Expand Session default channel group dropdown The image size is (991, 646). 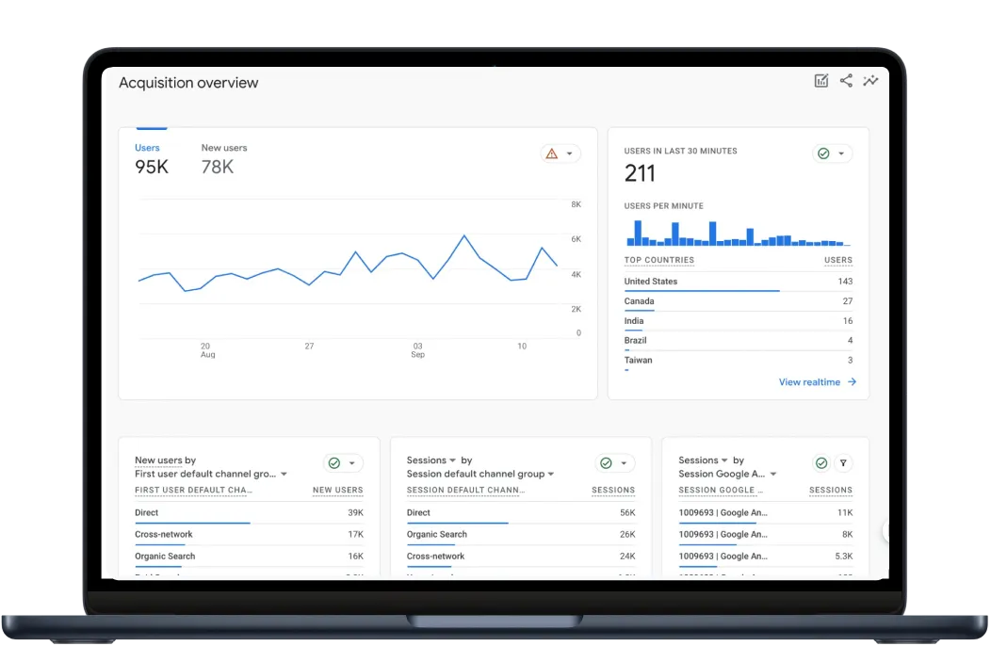coord(551,474)
